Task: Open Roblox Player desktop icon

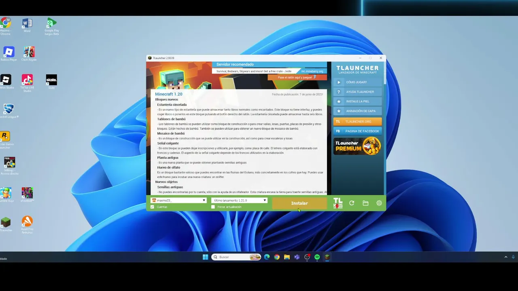Action: [x=8, y=54]
